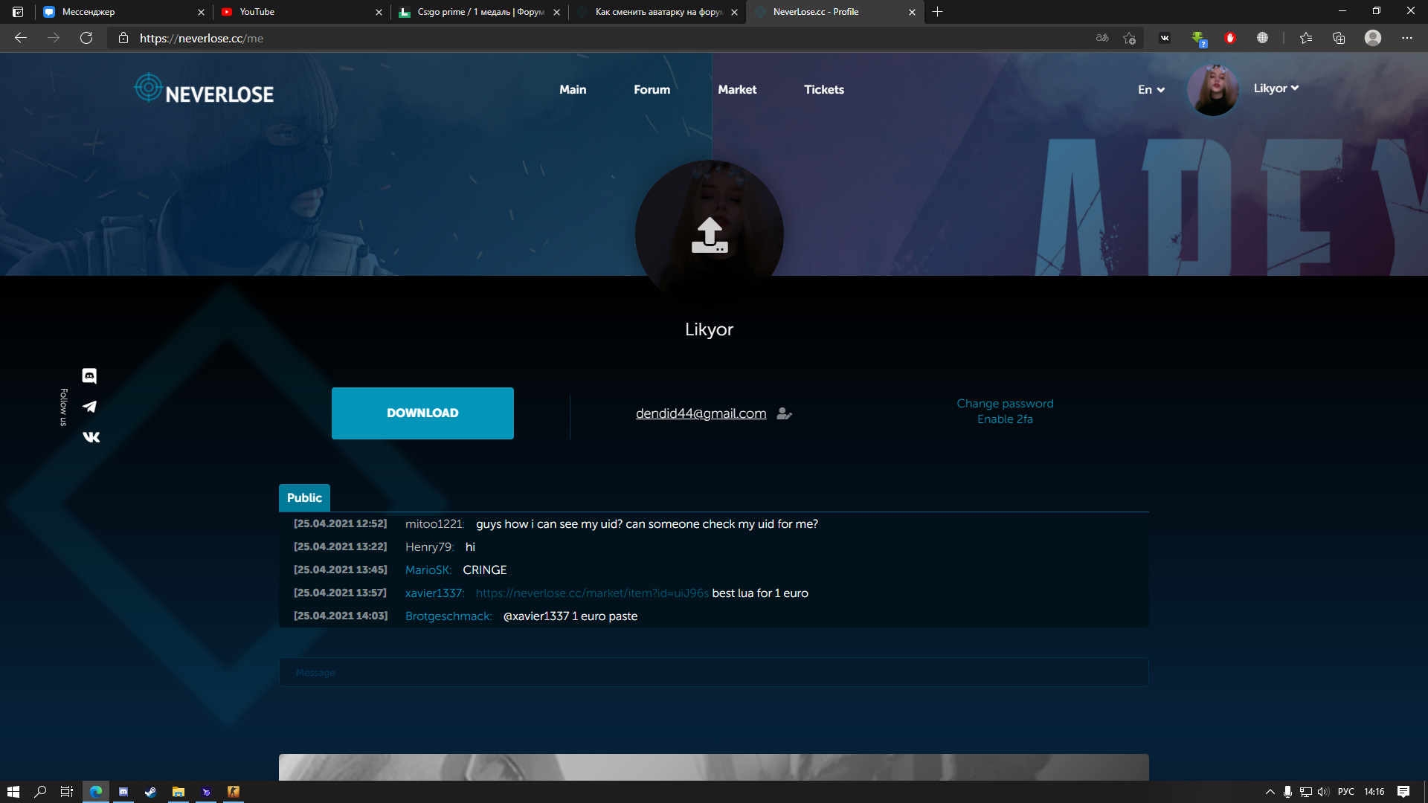Click the avatar upload icon

click(710, 235)
